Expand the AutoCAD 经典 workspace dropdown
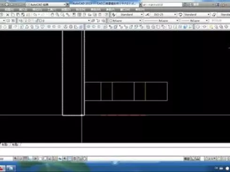Screen dimensions: 230x172 click(46, 5)
